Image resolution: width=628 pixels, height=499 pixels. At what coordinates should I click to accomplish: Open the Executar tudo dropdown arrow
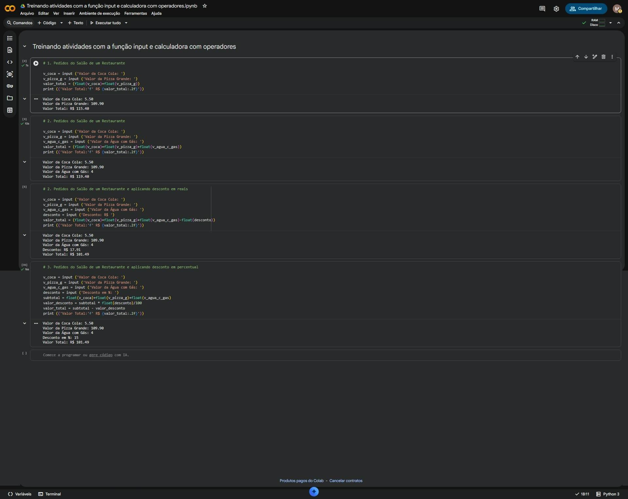coord(126,23)
